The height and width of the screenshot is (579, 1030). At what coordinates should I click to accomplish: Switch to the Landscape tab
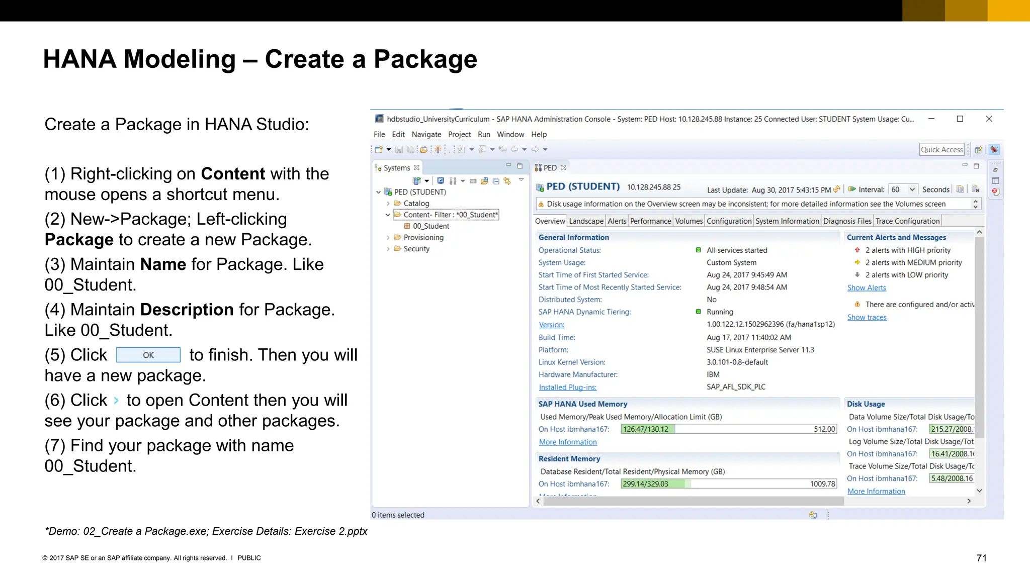[x=586, y=221]
